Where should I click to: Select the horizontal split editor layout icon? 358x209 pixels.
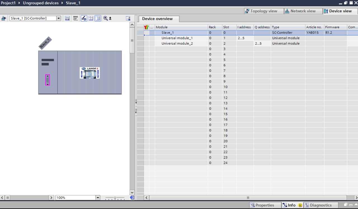(x=91, y=18)
